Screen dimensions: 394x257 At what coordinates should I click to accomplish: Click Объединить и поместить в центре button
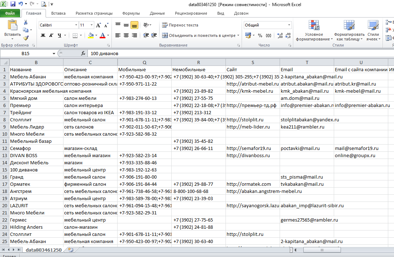[x=199, y=35]
